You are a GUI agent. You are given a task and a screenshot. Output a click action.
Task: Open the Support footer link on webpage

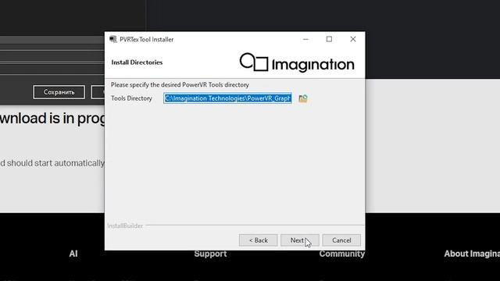[x=210, y=254]
